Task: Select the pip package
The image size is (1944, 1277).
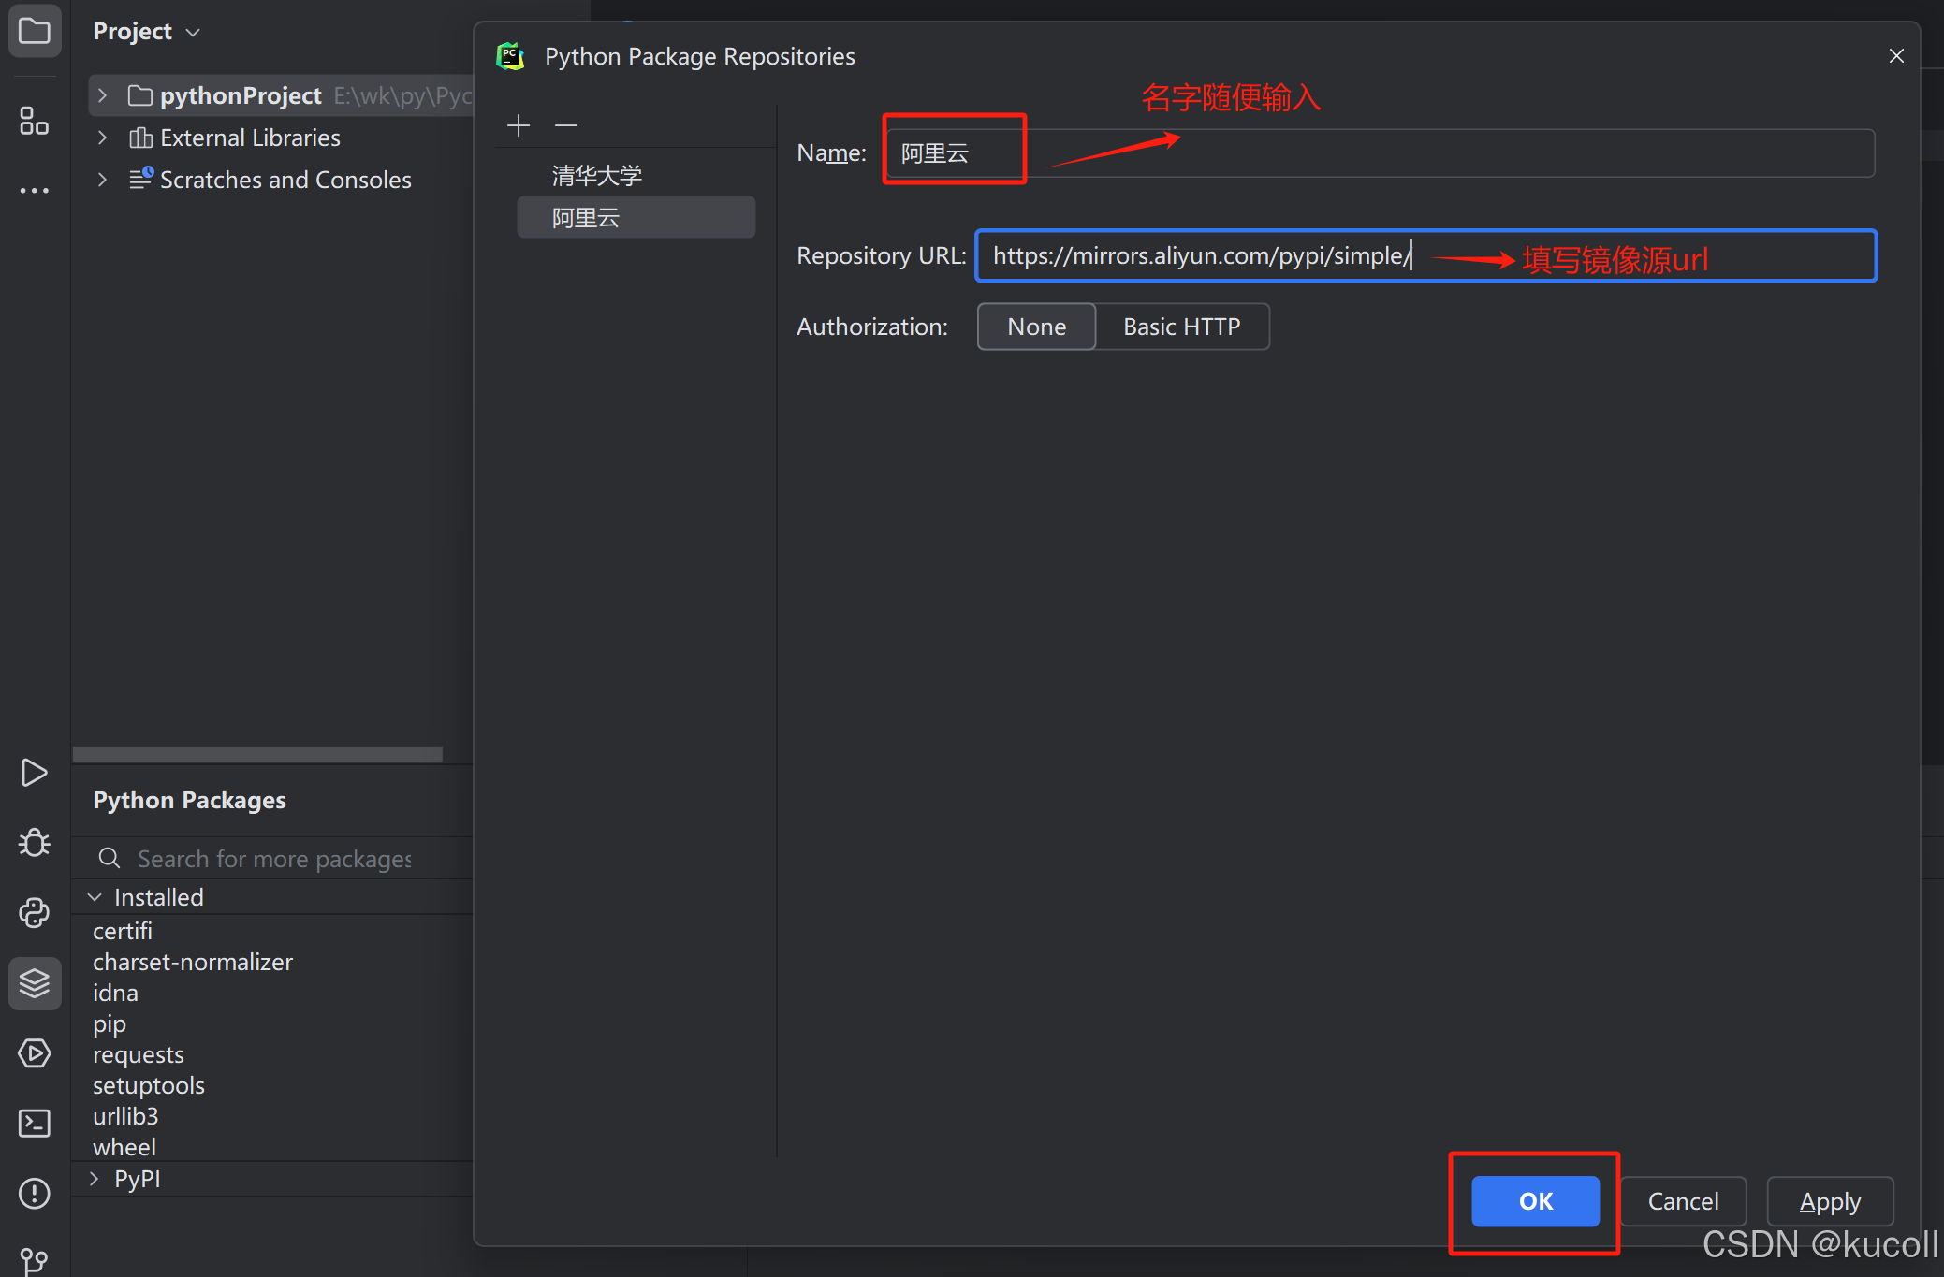Action: point(110,1023)
